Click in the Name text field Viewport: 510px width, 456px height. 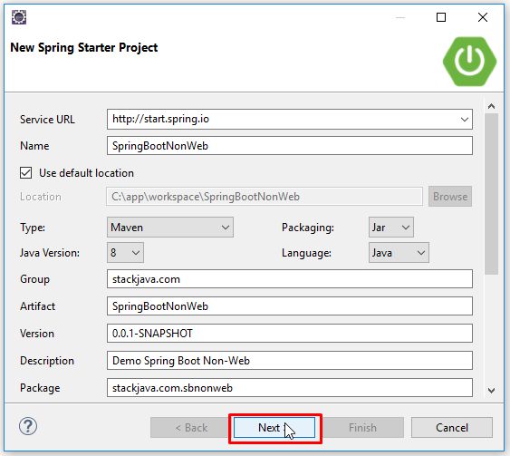click(x=290, y=145)
